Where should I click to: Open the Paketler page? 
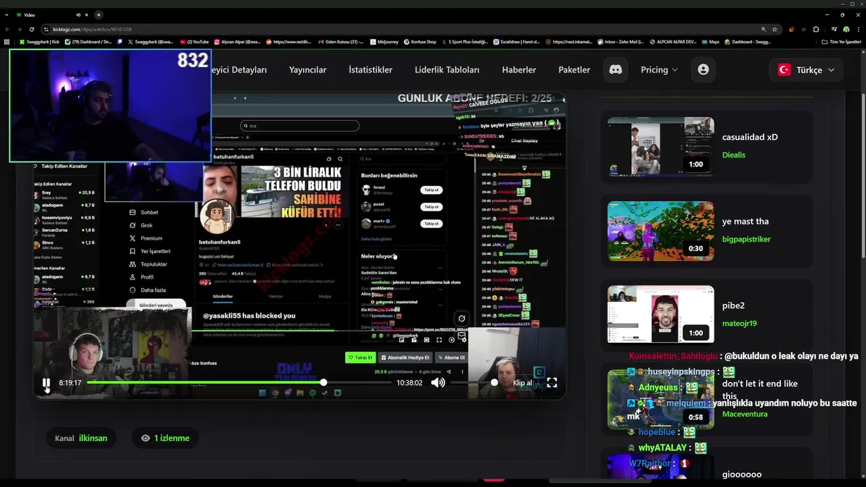coord(574,70)
